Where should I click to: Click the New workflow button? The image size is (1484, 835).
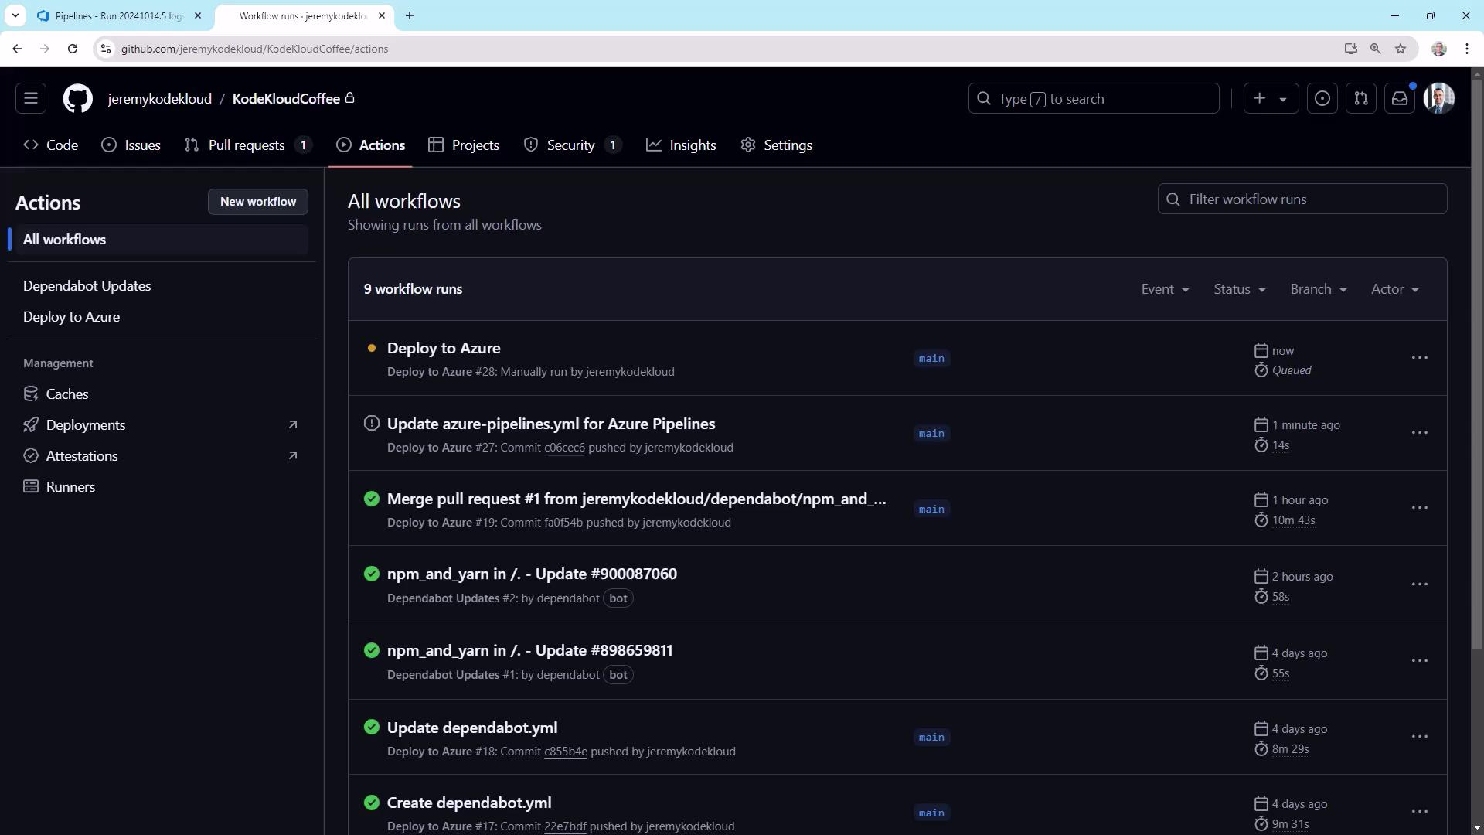pos(257,202)
